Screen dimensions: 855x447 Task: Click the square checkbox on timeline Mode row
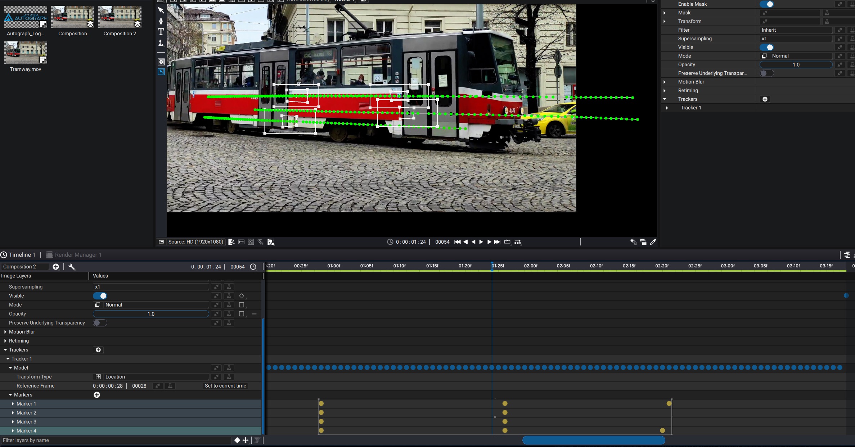point(242,305)
